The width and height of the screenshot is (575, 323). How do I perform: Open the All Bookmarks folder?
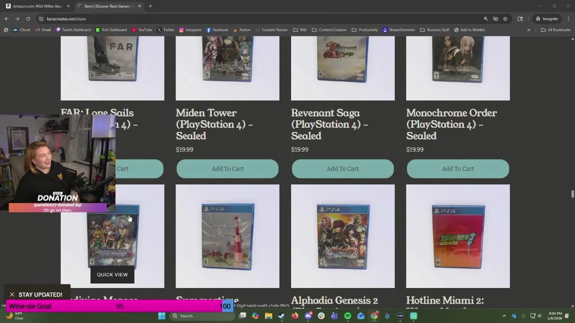click(556, 30)
